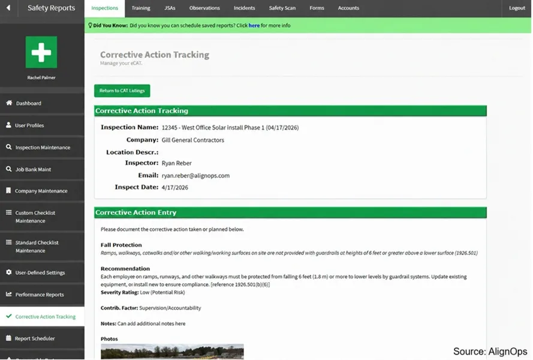Click the Company Maintenance building icon
Image resolution: width=533 pixels, height=360 pixels.
coord(8,191)
